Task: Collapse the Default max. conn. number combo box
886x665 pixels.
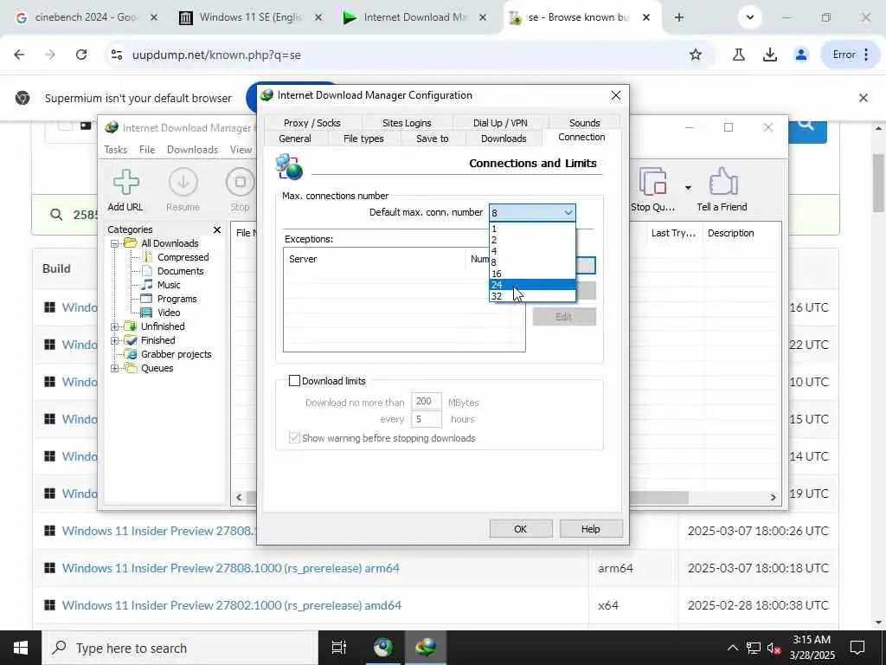Action: 568,213
